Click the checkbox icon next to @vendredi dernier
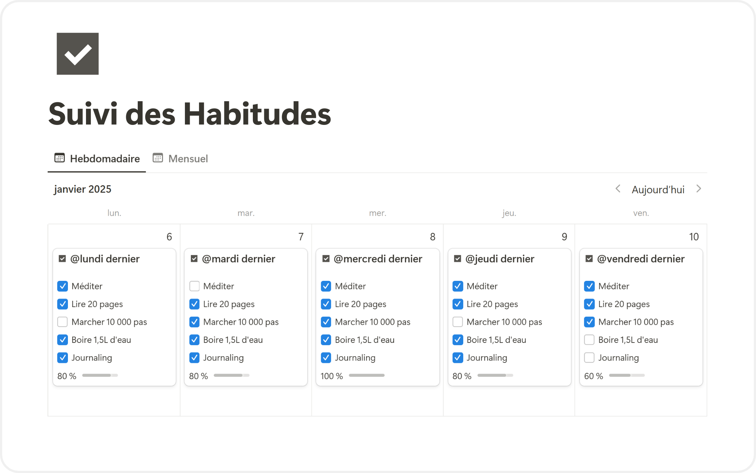This screenshot has height=473, width=756. (x=589, y=259)
